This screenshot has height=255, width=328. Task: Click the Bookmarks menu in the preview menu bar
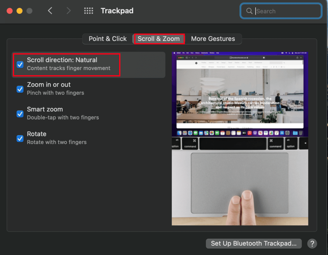(204, 53)
